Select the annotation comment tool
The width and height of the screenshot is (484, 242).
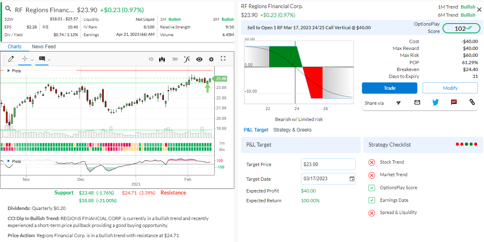tap(42, 59)
